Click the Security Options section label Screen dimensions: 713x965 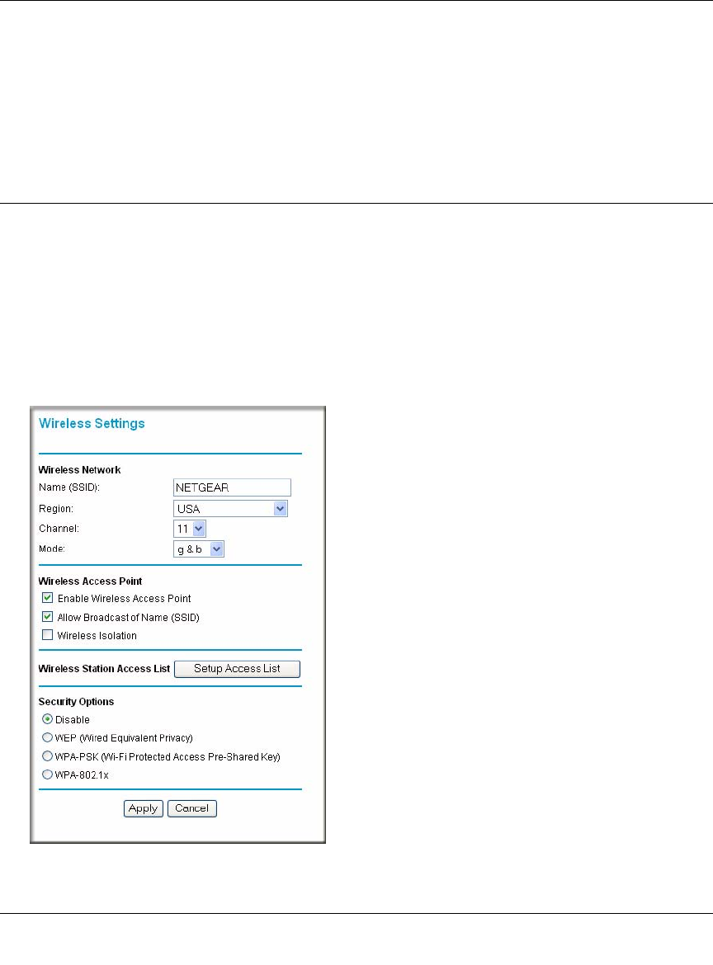coord(76,702)
